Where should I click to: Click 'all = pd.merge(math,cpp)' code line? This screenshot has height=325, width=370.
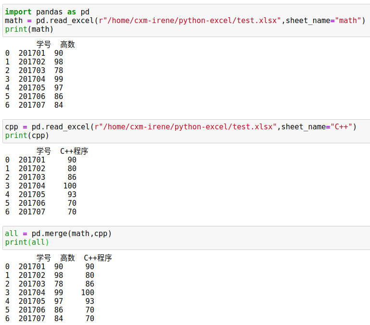(x=58, y=234)
